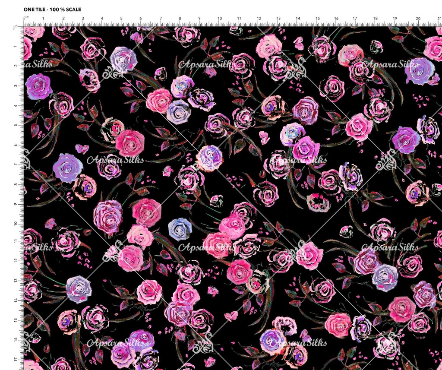This screenshot has width=442, height=370.
Task: Click the blue rose in the pattern's center
Action: coord(180,228)
